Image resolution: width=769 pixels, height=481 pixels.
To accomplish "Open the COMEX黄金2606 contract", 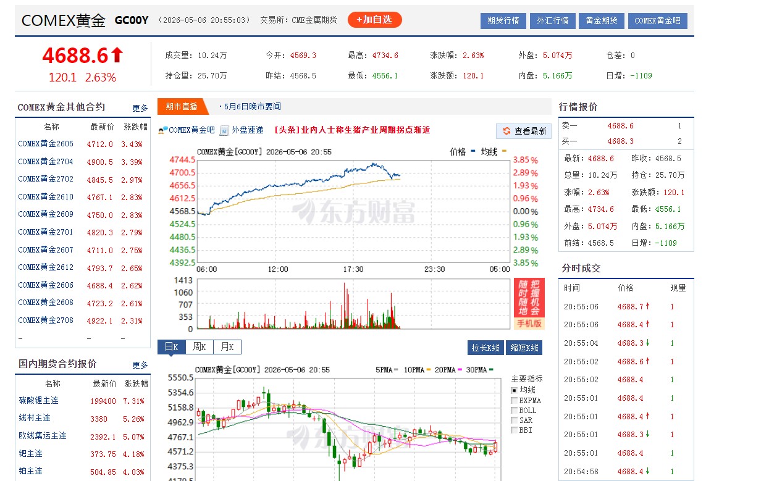I will 46,285.
